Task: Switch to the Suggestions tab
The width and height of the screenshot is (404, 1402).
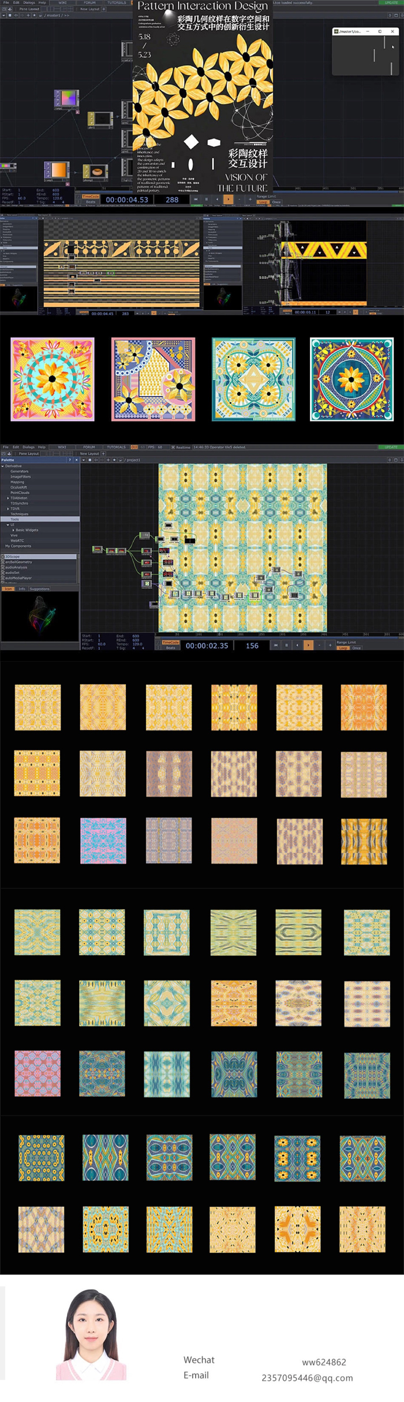Action: [39, 589]
